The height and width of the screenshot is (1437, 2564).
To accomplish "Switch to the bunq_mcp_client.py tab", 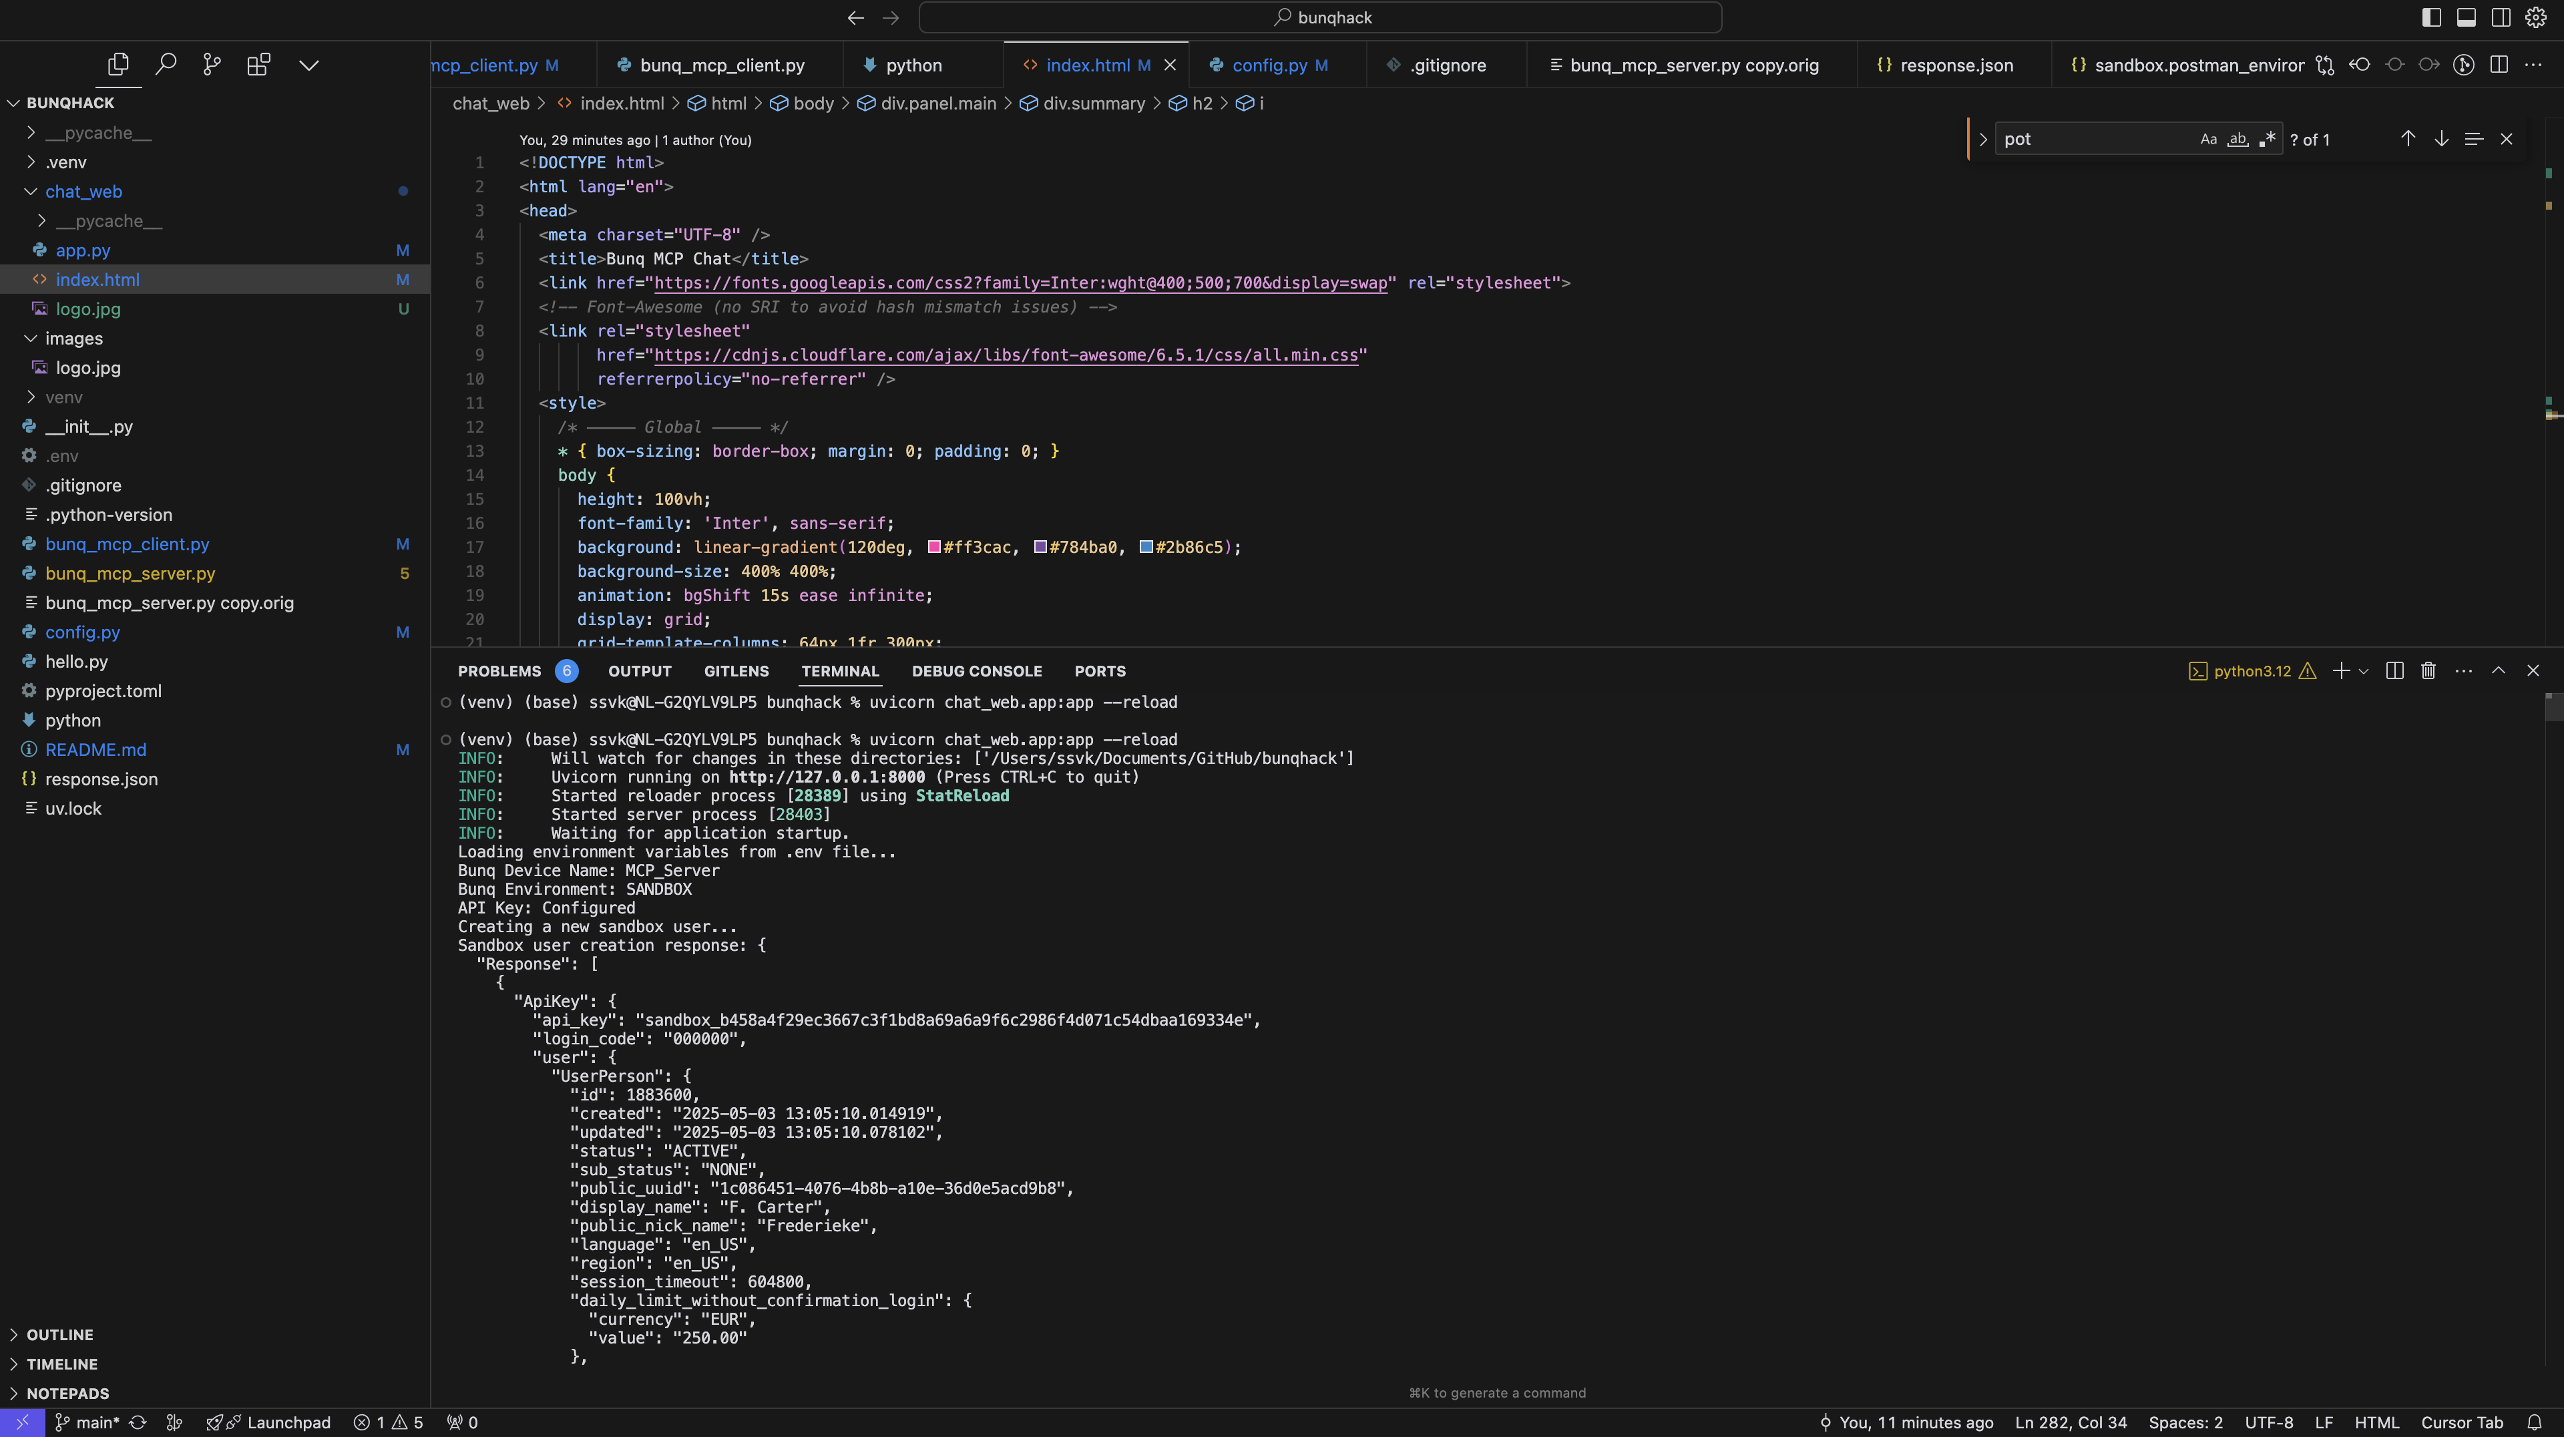I will [x=720, y=65].
